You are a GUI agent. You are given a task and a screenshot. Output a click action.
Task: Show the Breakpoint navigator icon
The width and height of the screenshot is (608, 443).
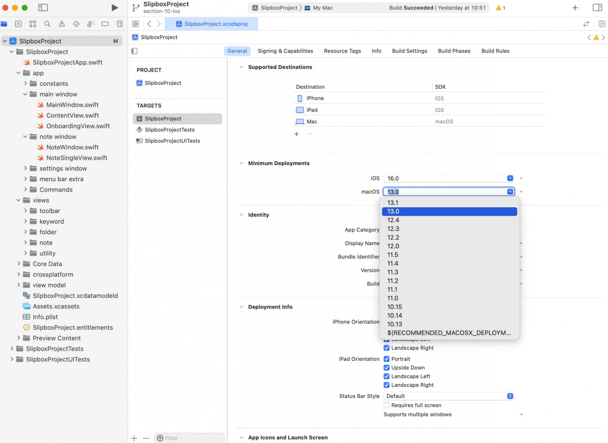(105, 24)
